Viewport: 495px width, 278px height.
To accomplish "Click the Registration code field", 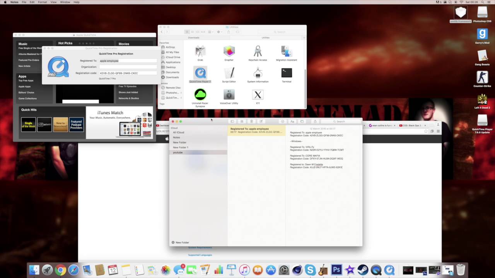I will [x=128, y=73].
